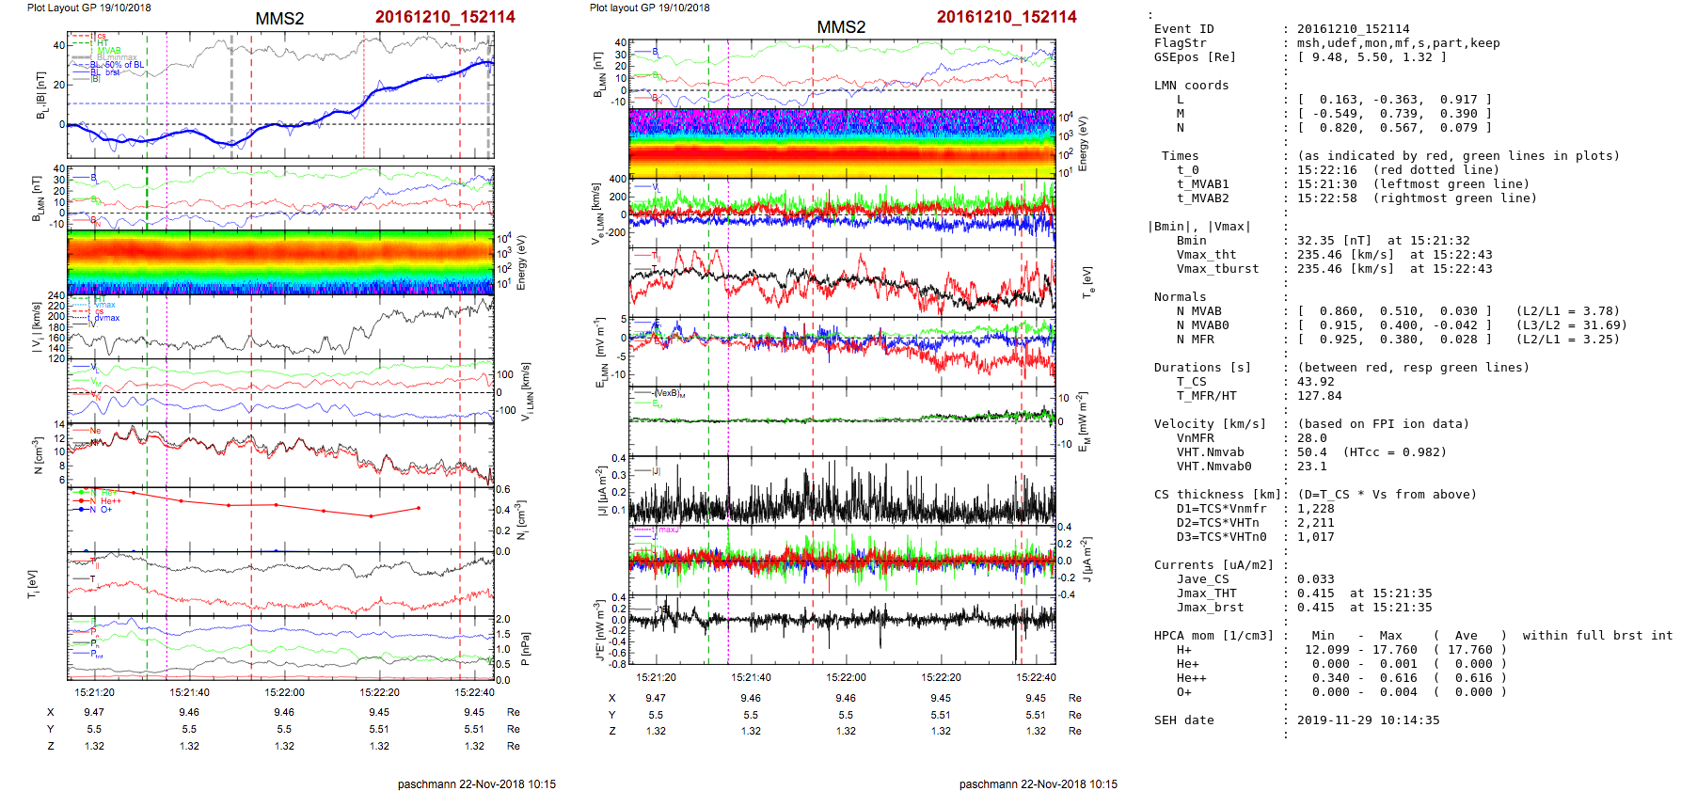Click the He++ ion density legend entry
The image size is (1697, 791).
(110, 501)
